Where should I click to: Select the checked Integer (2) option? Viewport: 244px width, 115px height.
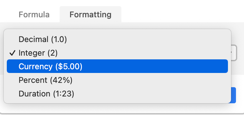(x=117, y=53)
